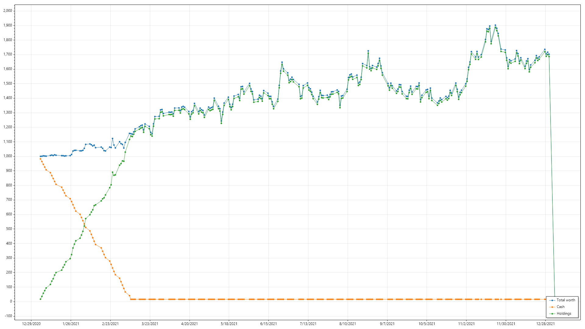Click the first green Holdings data point
The width and height of the screenshot is (585, 329).
pyautogui.click(x=40, y=299)
